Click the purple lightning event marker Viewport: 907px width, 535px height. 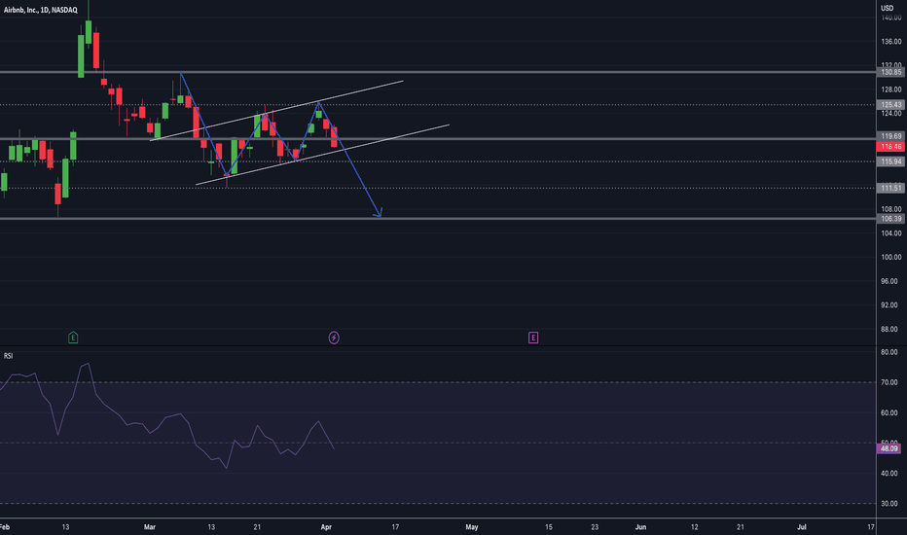pos(334,338)
